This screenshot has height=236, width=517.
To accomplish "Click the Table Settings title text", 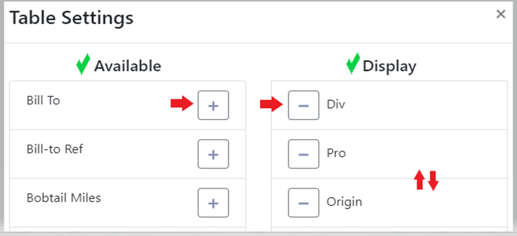I will [x=72, y=18].
